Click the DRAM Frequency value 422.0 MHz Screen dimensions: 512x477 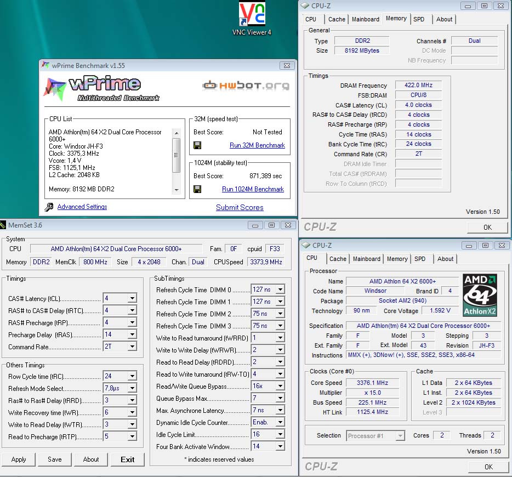click(418, 85)
